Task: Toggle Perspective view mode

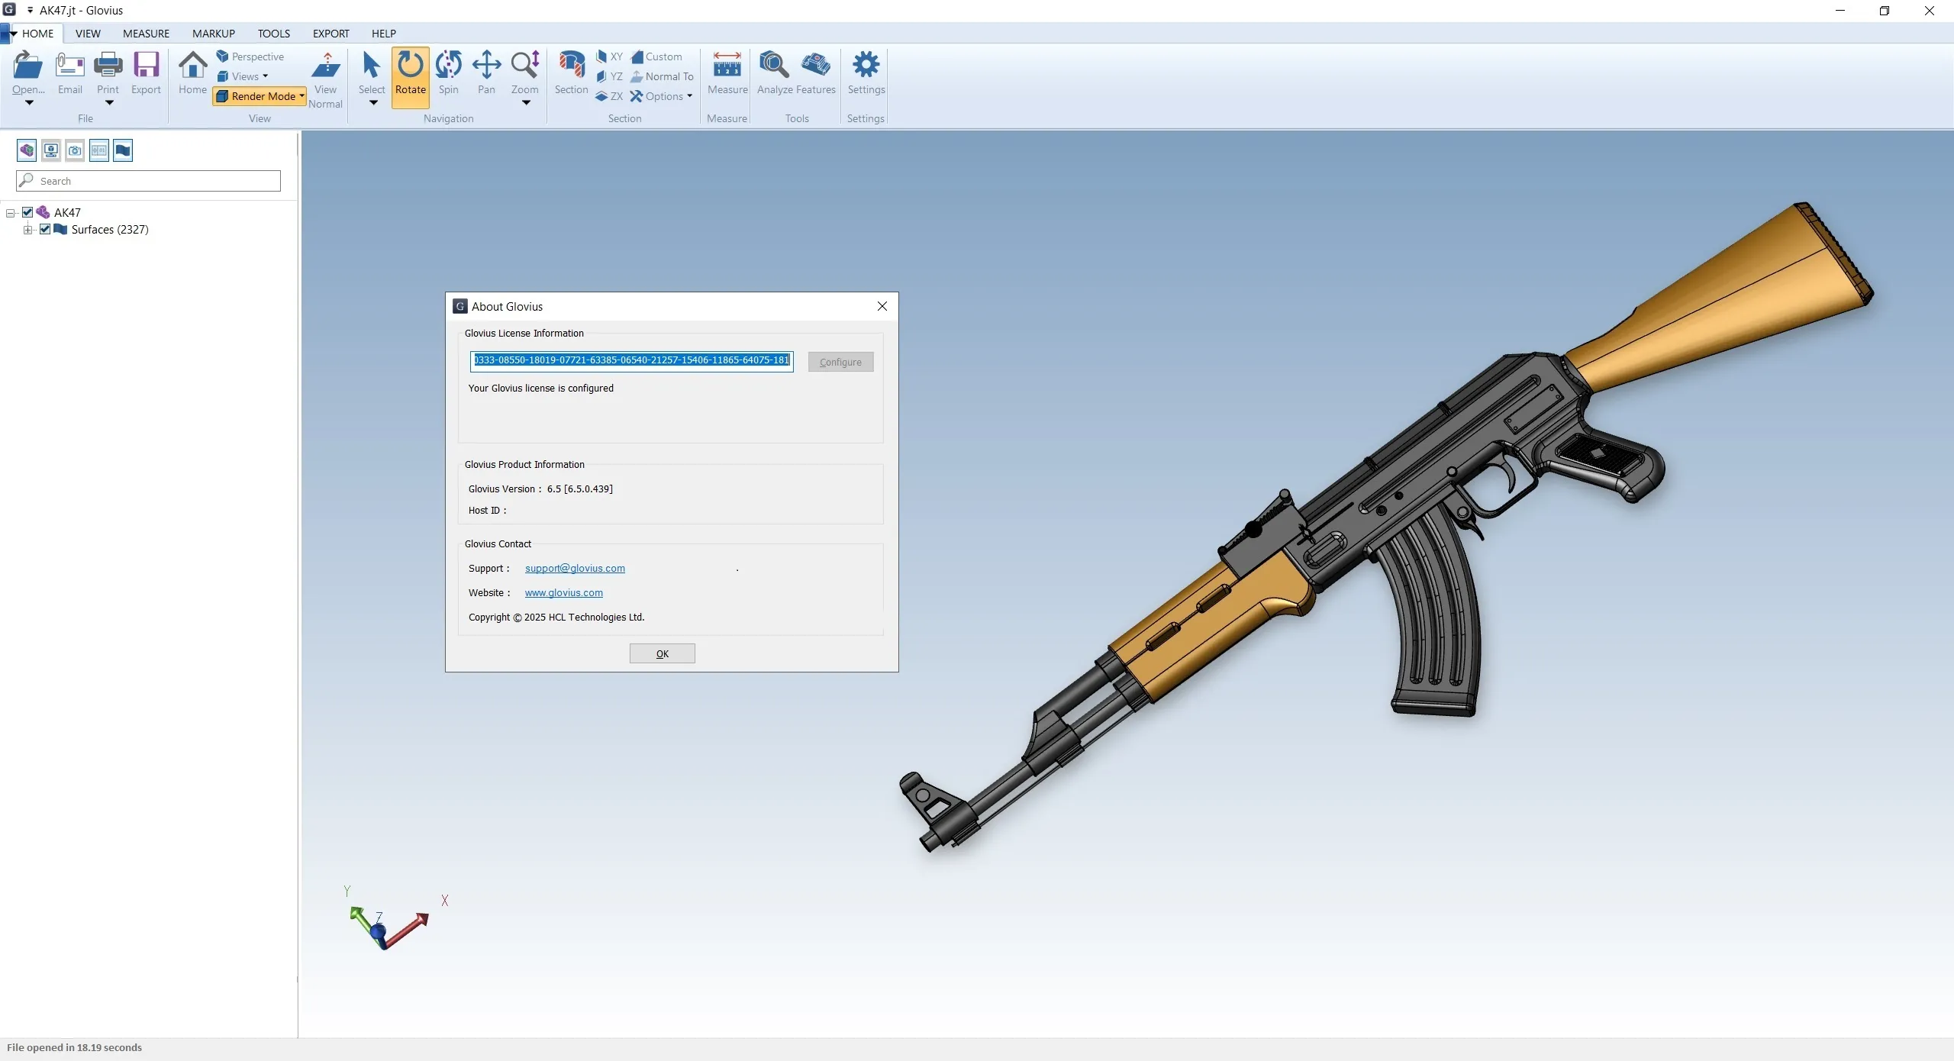Action: (x=250, y=56)
